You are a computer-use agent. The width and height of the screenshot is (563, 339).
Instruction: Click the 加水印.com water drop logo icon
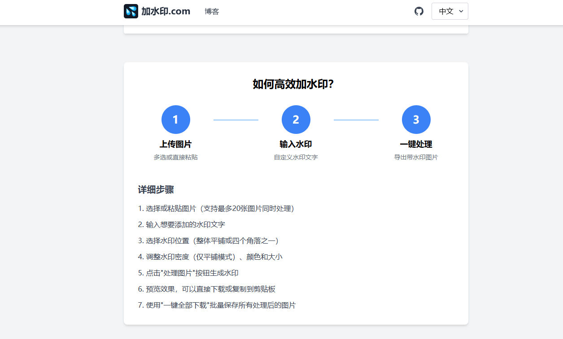tap(131, 11)
